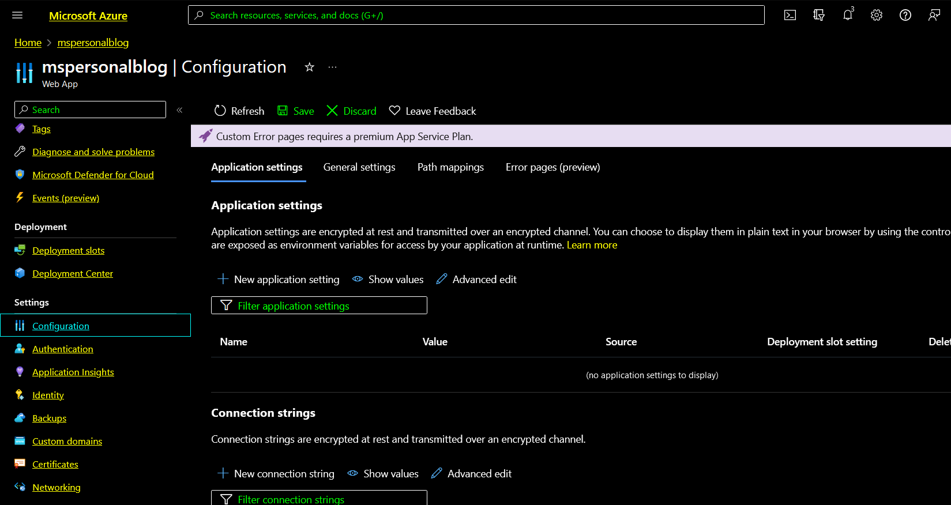Screen dimensions: 951x505
Task: Click Custom domains icon
Action: [20, 441]
